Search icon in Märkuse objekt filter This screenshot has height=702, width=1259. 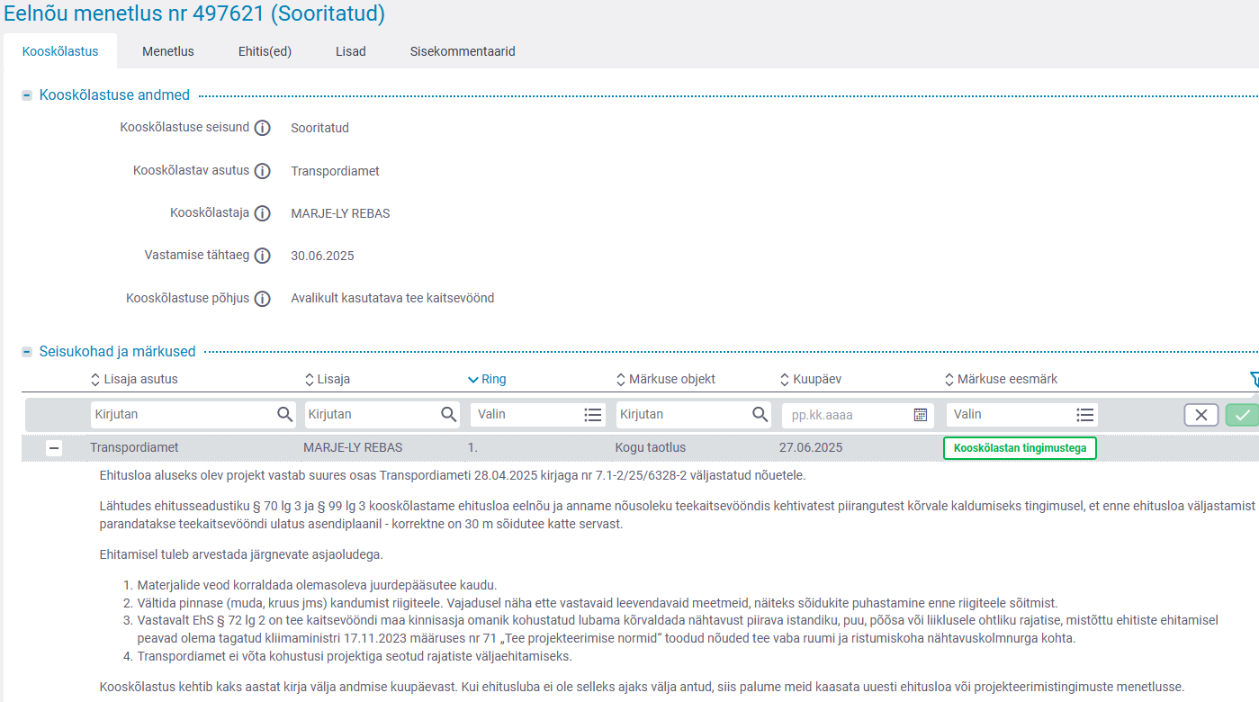point(761,414)
